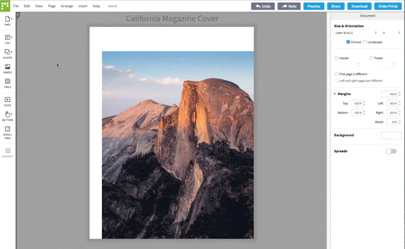Image resolution: width=405 pixels, height=249 pixels.
Task: Open the Letter page size dropdown
Action: tap(356, 33)
